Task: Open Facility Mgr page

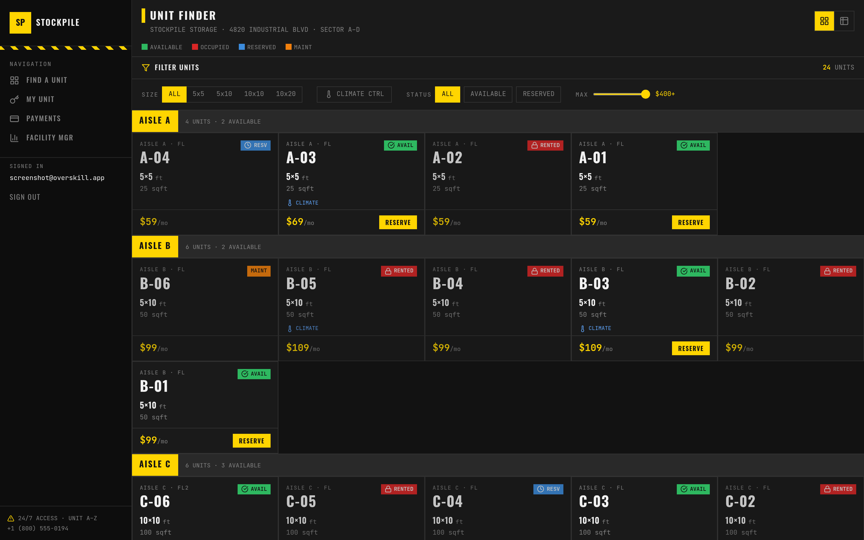Action: coord(66,138)
